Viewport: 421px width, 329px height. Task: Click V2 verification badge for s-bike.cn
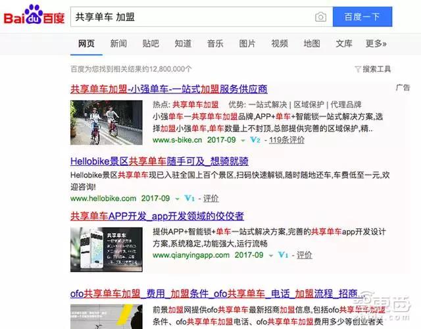coord(255,140)
